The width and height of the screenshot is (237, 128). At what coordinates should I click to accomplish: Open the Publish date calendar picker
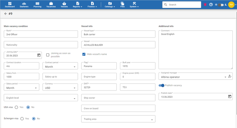[x=230, y=96]
